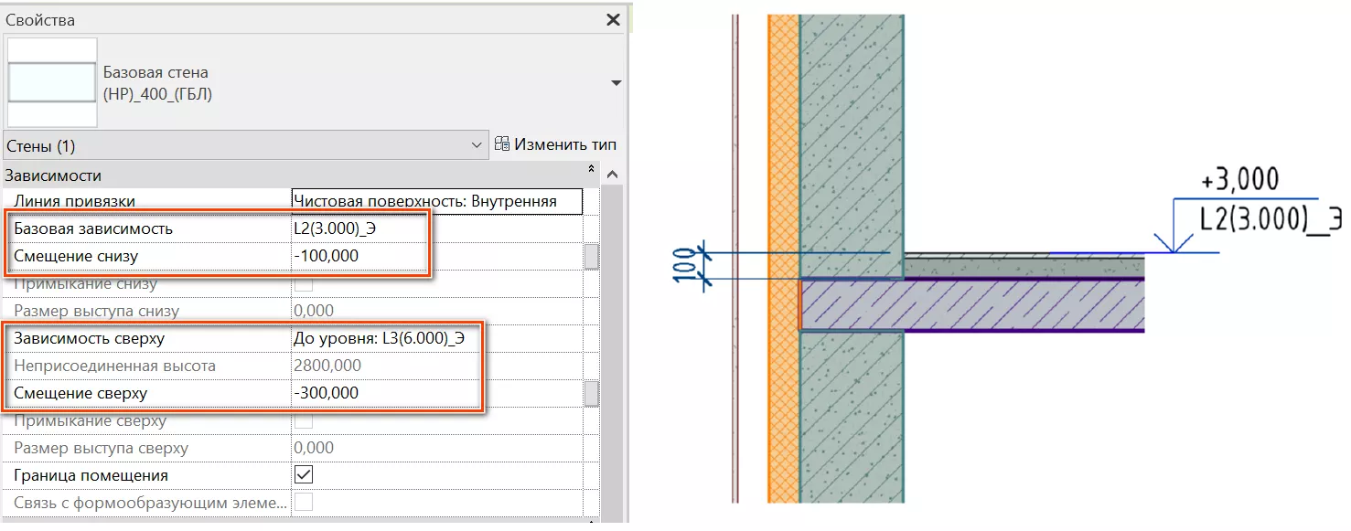Image resolution: width=1351 pixels, height=531 pixels.
Task: Toggle the Примыкание сверху checkbox
Action: pyautogui.click(x=303, y=421)
